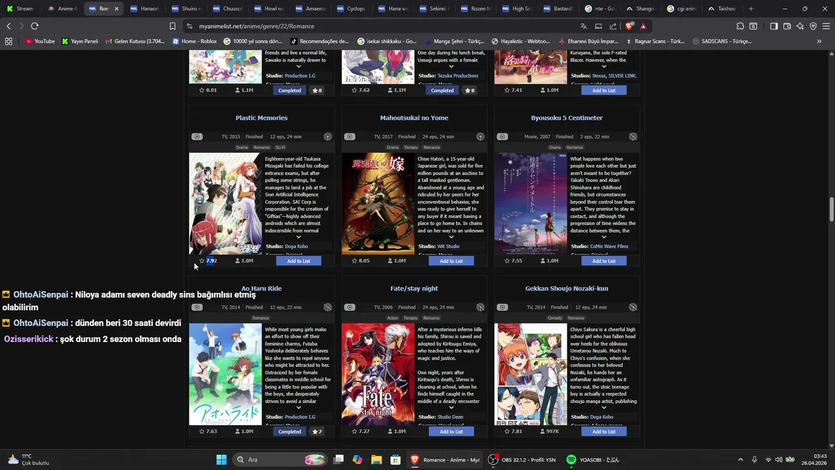Expand Ao Haru Ride synopsis chevron
The width and height of the screenshot is (835, 470).
298,407
